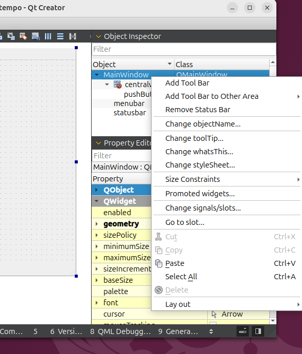The image size is (302, 354).
Task: Apply Lay Out Horizontally from toolbar
Action: 48,36
